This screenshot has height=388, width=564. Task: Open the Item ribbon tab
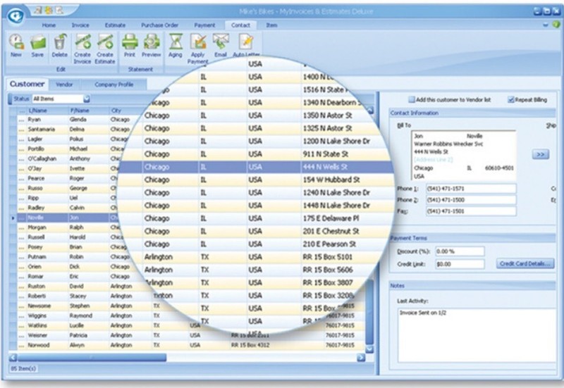click(x=271, y=25)
